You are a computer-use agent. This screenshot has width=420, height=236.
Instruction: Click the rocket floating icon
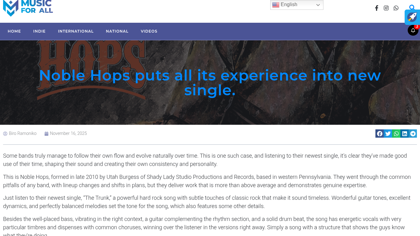[412, 17]
